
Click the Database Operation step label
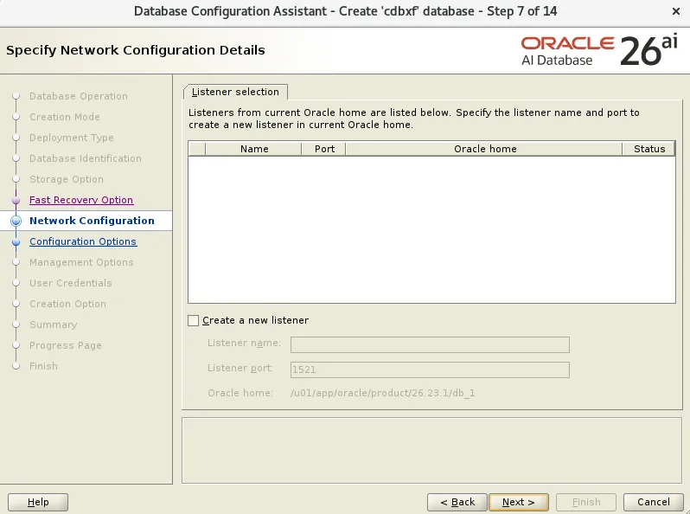(x=79, y=96)
